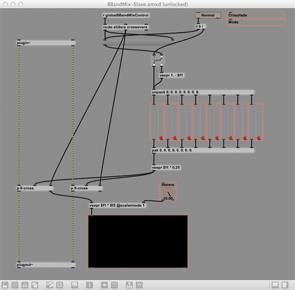Select the plugout~ object

pyautogui.click(x=46, y=265)
